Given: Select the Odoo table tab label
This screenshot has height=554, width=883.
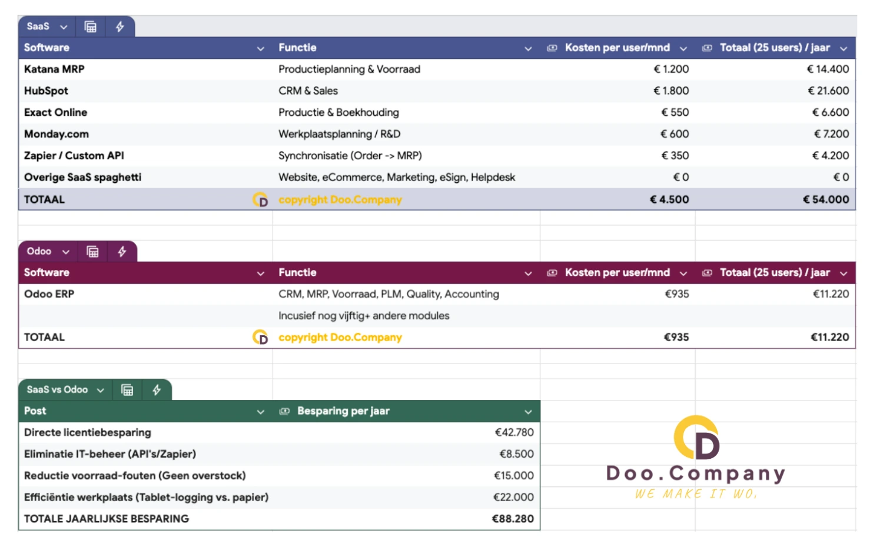Looking at the screenshot, I should click(39, 252).
